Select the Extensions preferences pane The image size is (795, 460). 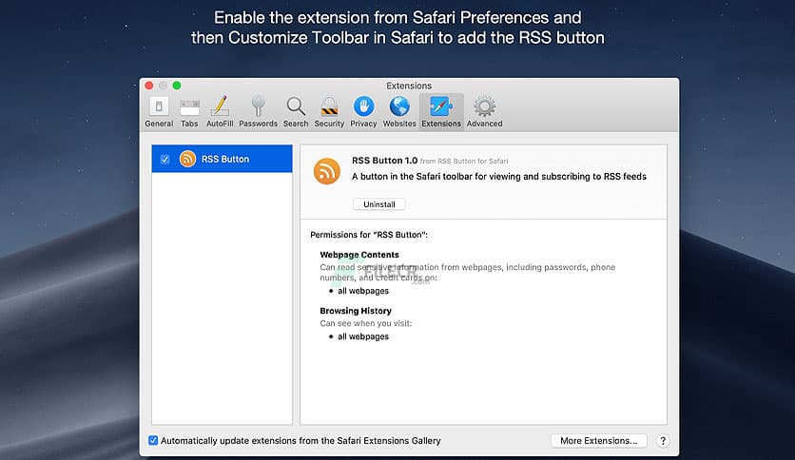coord(441,112)
